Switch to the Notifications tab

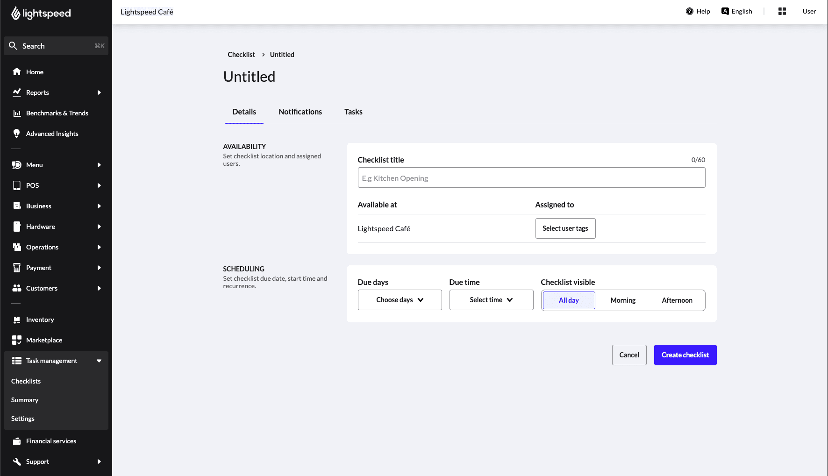(x=300, y=112)
